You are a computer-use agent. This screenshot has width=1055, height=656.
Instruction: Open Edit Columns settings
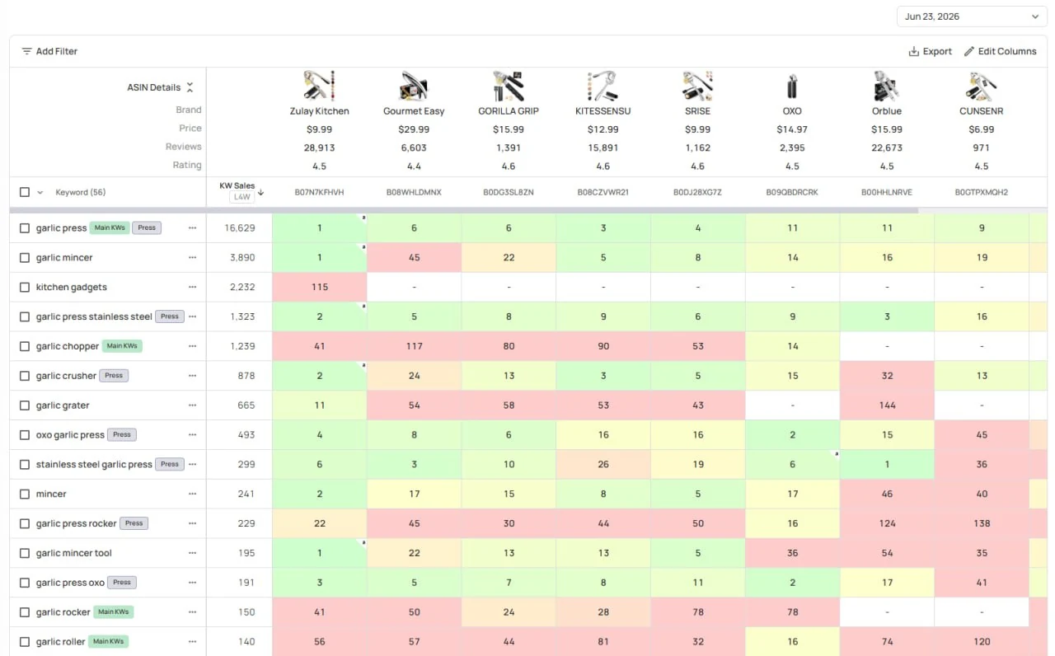[x=1000, y=51]
